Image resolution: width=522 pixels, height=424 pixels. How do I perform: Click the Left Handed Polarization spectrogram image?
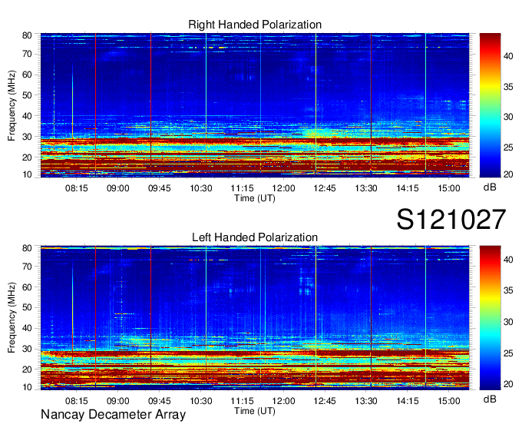click(255, 318)
